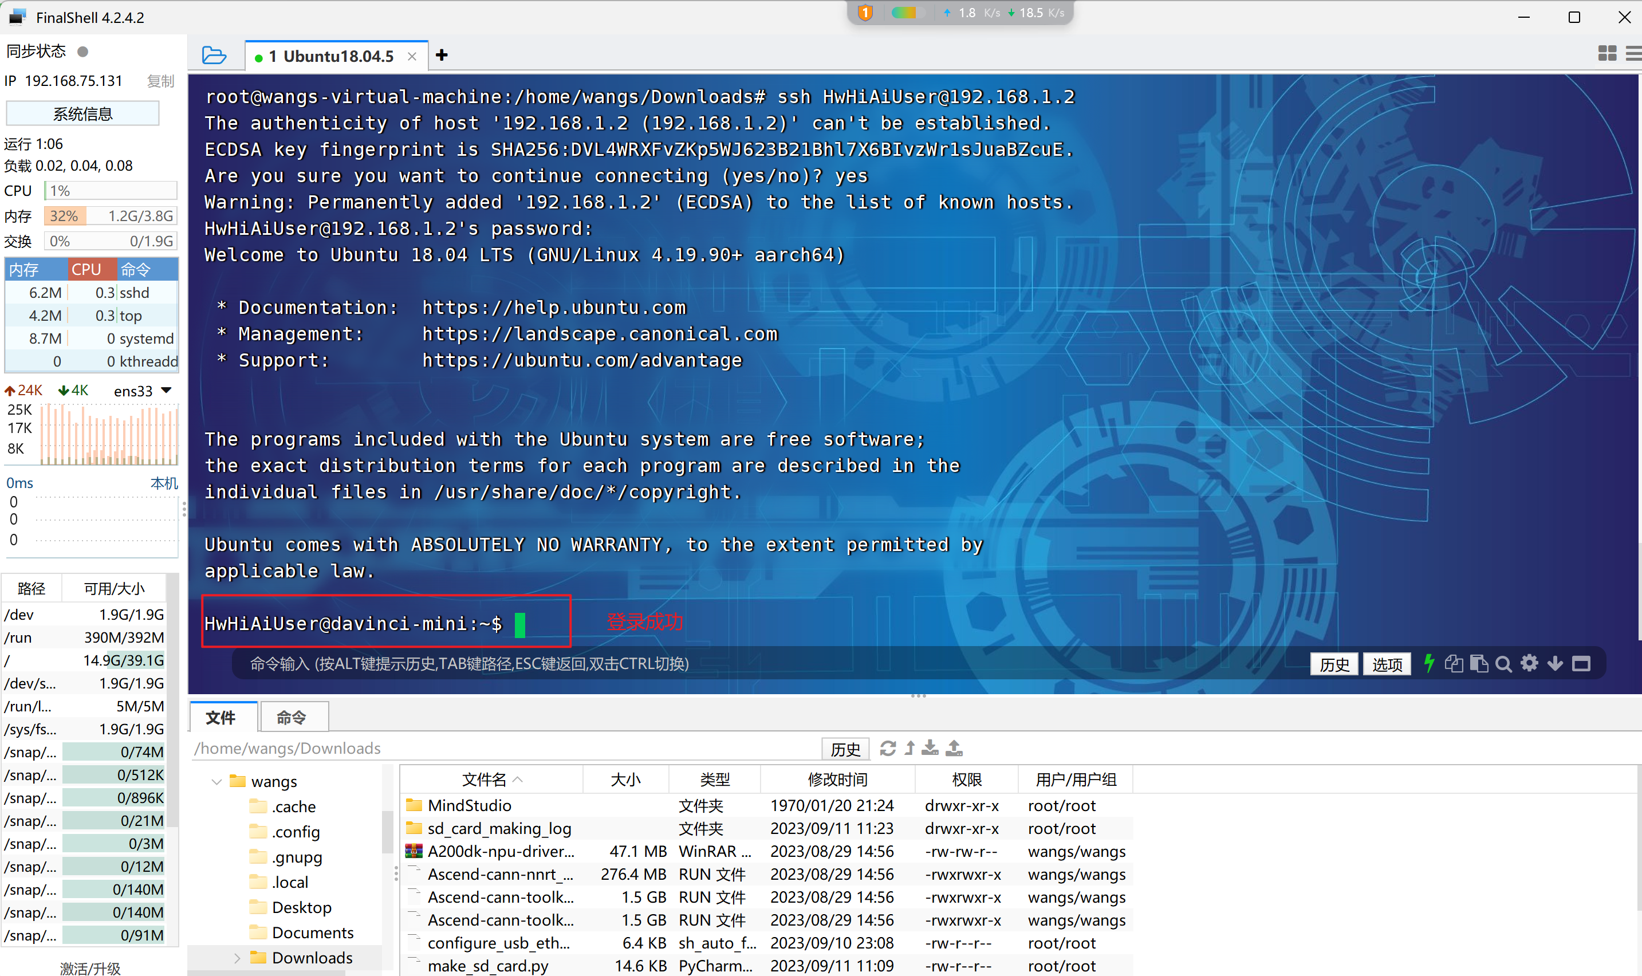Toggle terminal fullscreen window icon

coord(1581,664)
